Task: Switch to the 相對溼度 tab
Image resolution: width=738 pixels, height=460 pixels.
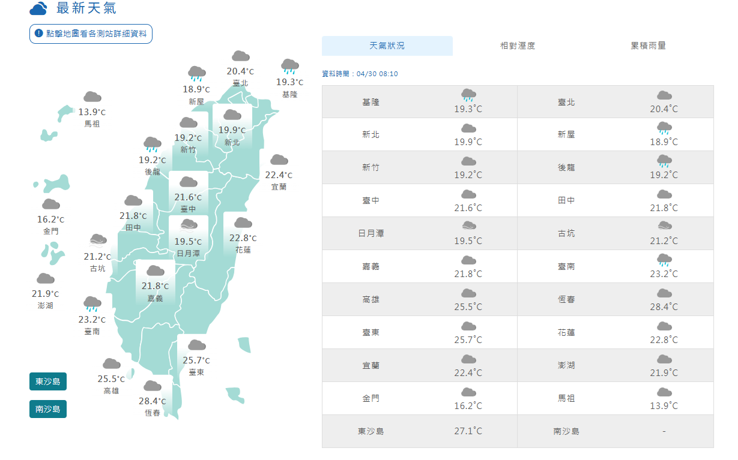Action: click(x=518, y=46)
